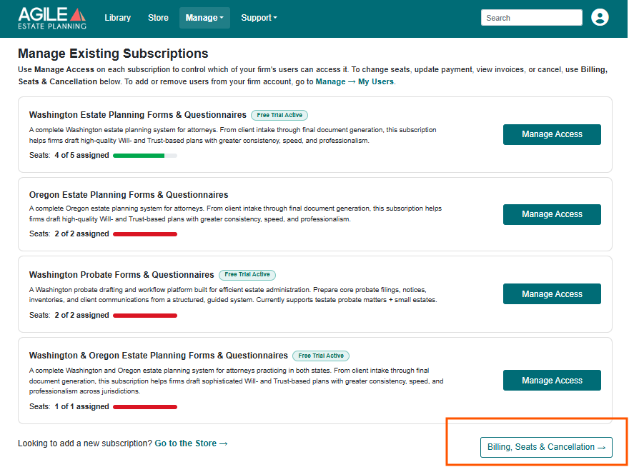This screenshot has height=467, width=629.
Task: Click the text 1 of 1 assigned
Action: 81,406
